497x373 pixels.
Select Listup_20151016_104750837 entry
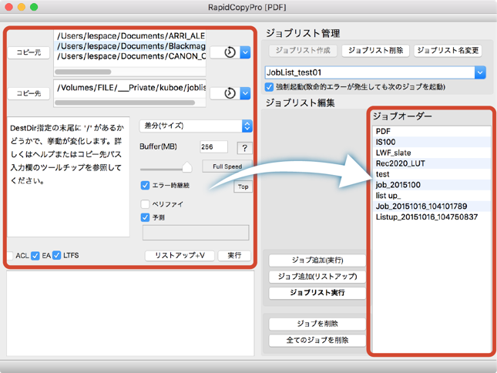coord(432,217)
